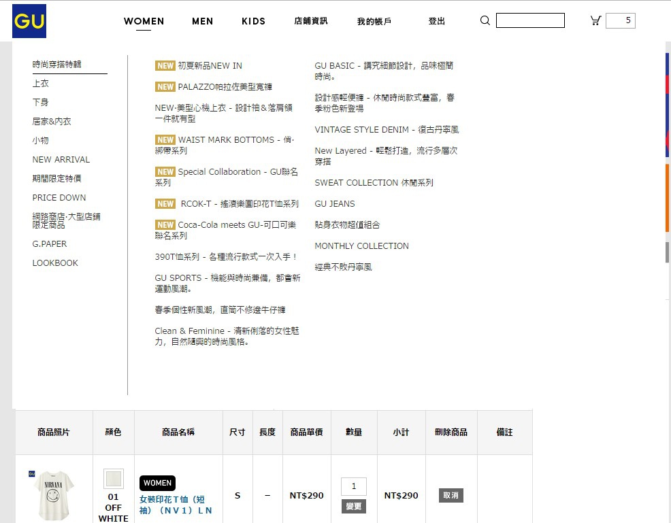Screen dimensions: 671x523
Task: Open the WOMEN menu
Action: pos(144,21)
